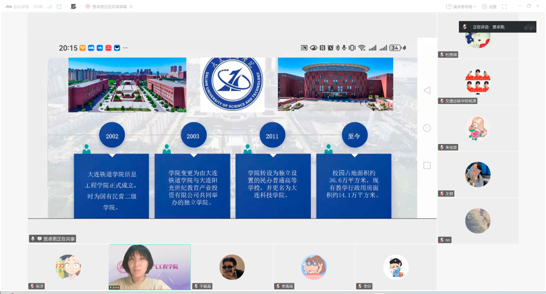546x294 pixels.
Task: Click the 学院变更为 2003 description box
Action: 192,186
